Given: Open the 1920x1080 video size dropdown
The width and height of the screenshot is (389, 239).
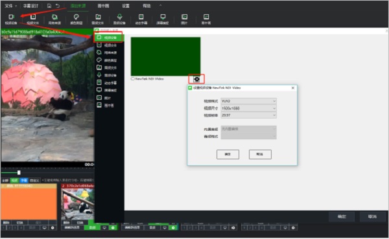Looking at the screenshot, I should click(x=248, y=108).
